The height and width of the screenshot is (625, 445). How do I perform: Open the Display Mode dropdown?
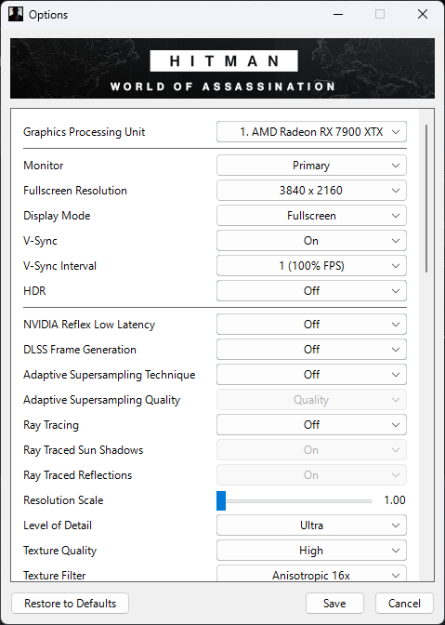pos(311,216)
